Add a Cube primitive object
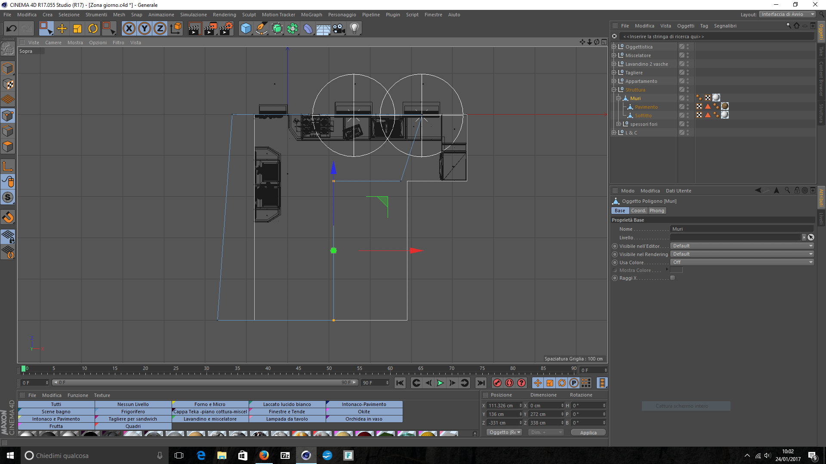 click(x=246, y=29)
